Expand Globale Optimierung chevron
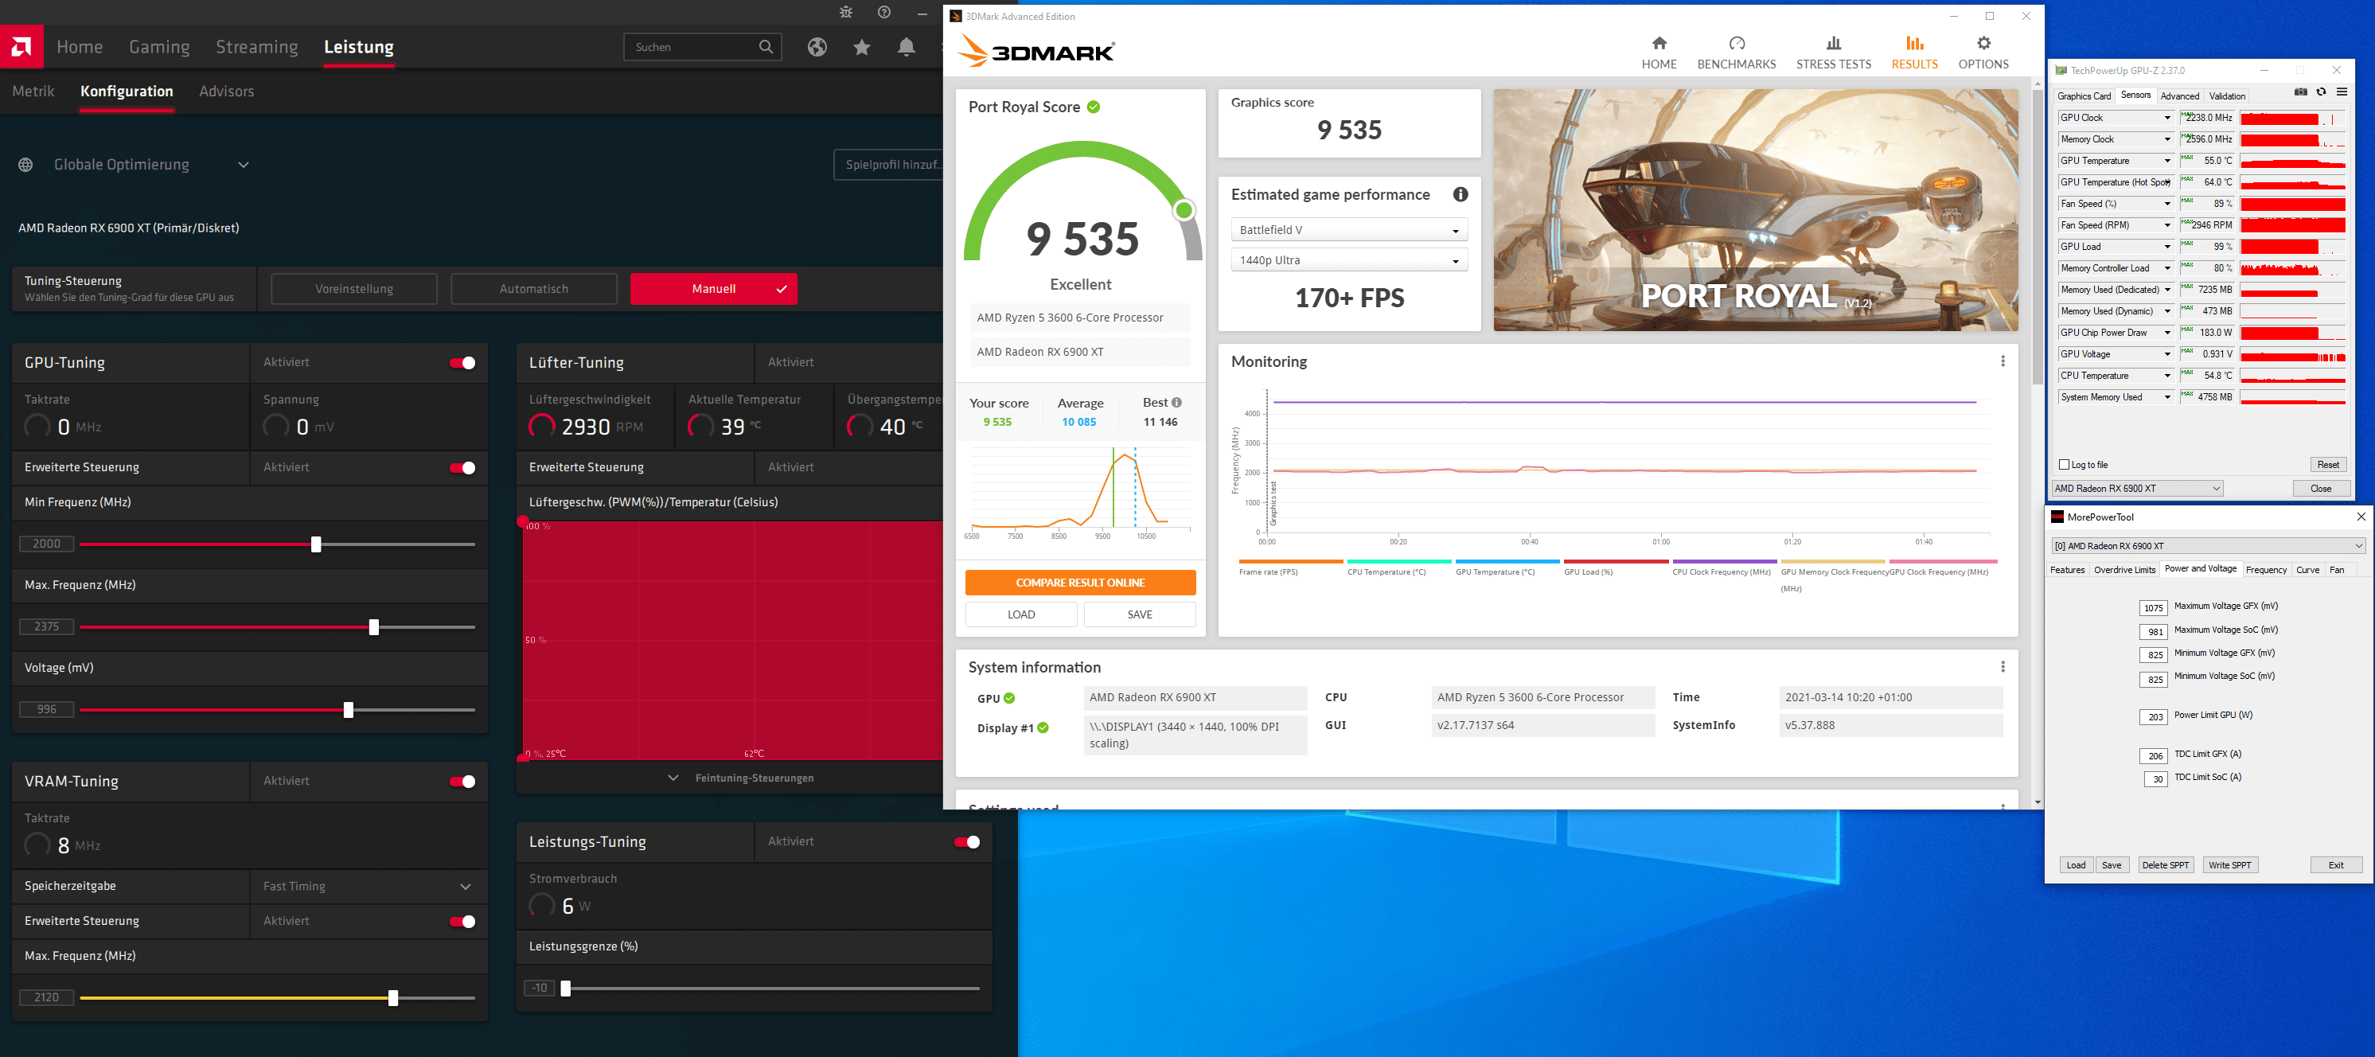Image resolution: width=2375 pixels, height=1057 pixels. pyautogui.click(x=244, y=165)
